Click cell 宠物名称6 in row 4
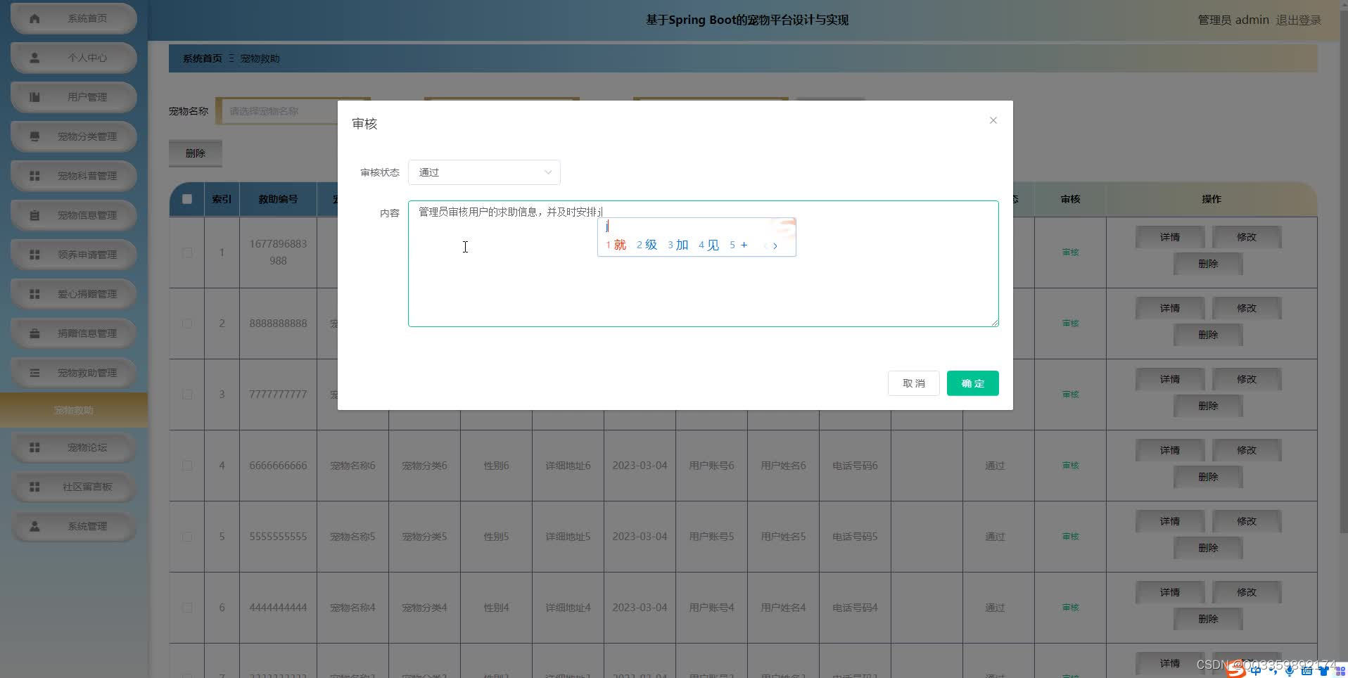Image resolution: width=1348 pixels, height=678 pixels. pos(352,466)
